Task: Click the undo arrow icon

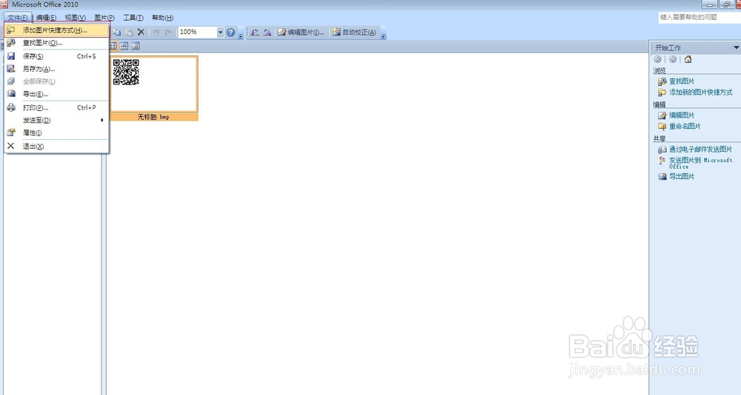Action: click(156, 32)
